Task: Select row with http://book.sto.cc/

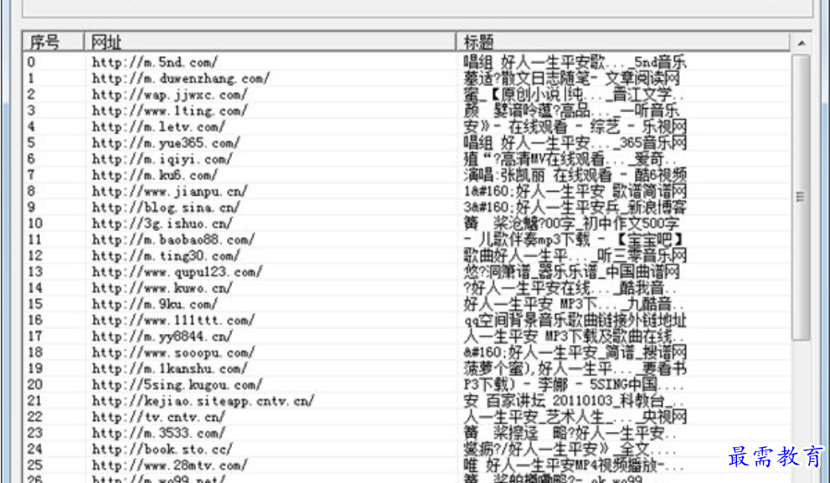Action: pos(406,450)
